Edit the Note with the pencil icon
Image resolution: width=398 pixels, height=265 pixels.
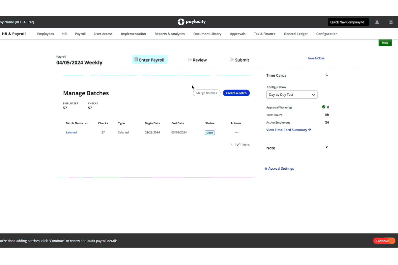pyautogui.click(x=327, y=147)
